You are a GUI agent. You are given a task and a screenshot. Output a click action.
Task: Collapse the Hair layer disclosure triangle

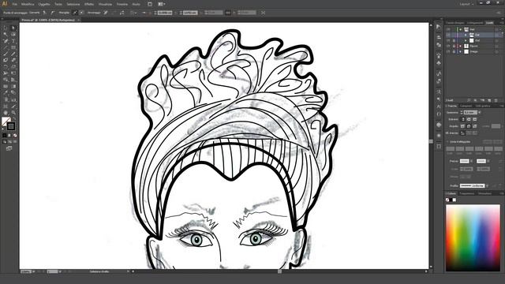tap(461, 29)
